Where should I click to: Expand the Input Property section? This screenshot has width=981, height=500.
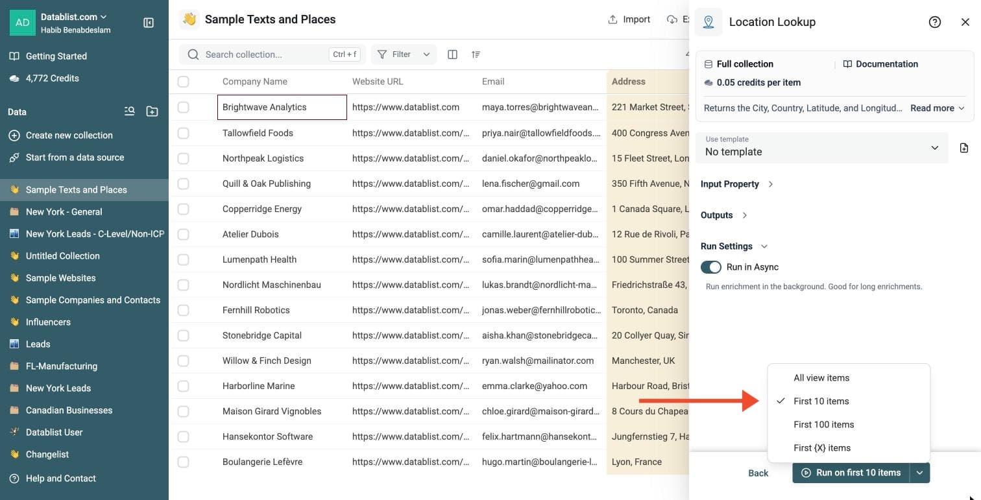coord(737,184)
